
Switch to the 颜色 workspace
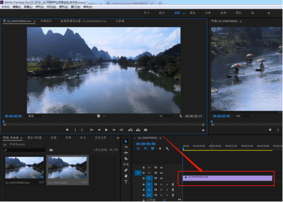point(193,13)
